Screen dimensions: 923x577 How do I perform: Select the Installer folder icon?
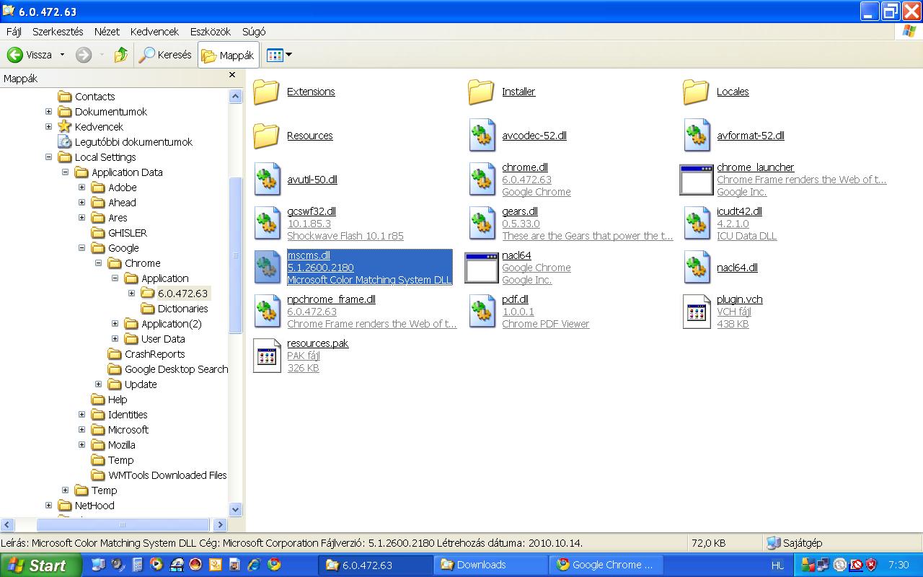coord(481,92)
